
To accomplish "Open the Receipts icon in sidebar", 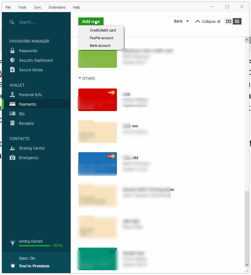I will (x=12, y=123).
